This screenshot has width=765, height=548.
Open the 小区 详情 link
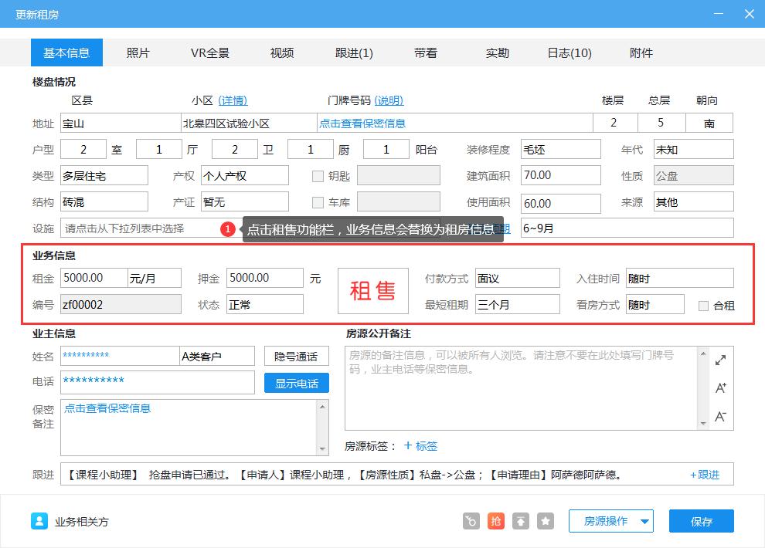coord(231,100)
